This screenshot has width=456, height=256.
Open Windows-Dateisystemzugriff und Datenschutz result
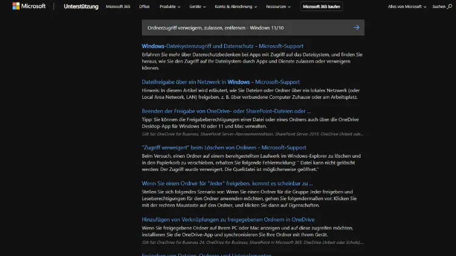pyautogui.click(x=223, y=46)
